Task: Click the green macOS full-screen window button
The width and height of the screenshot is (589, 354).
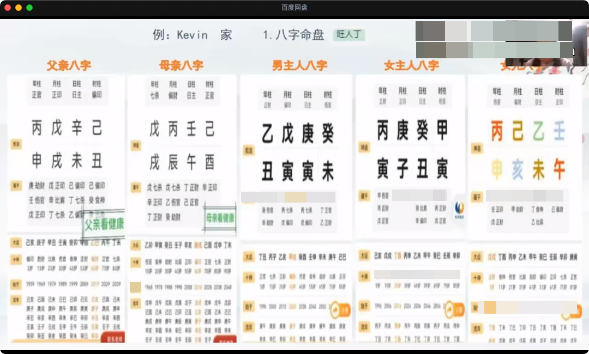Action: [29, 8]
